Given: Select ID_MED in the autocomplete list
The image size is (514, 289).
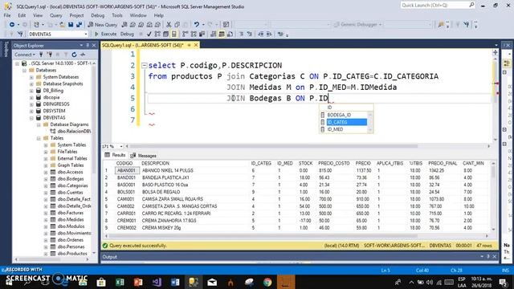Looking at the screenshot, I should click(x=335, y=129).
